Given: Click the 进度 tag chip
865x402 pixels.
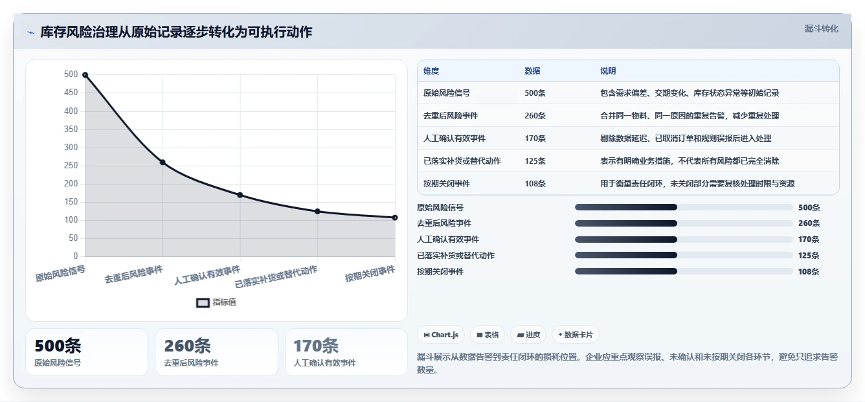Looking at the screenshot, I should [528, 335].
